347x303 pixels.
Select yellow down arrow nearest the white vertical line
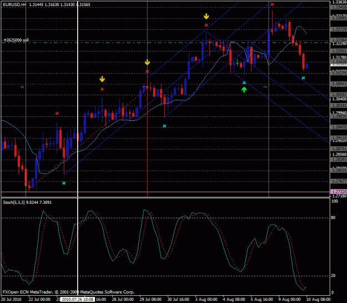click(x=102, y=79)
